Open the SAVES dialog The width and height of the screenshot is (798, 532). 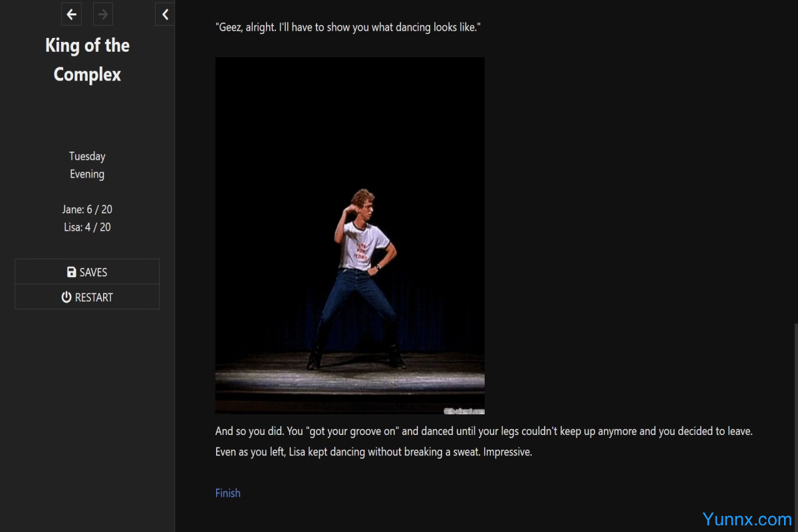(87, 272)
